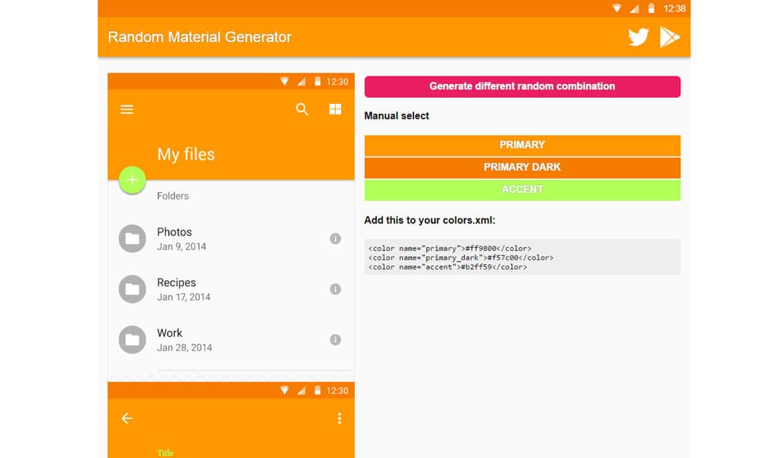Image resolution: width=763 pixels, height=458 pixels.
Task: Select the folder icon for Work
Action: (132, 340)
